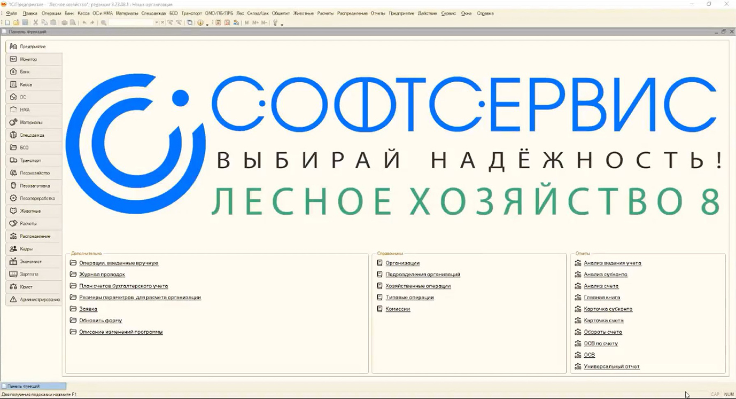Click the Copy icon on toolbar
Image resolution: width=736 pixels, height=399 pixels.
[x=45, y=22]
